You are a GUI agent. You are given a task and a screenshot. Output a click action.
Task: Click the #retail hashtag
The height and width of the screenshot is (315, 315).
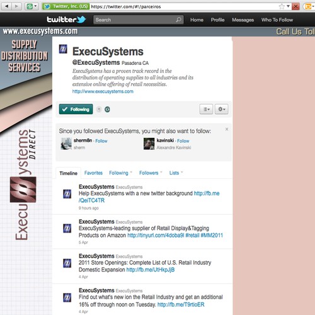click(x=192, y=235)
